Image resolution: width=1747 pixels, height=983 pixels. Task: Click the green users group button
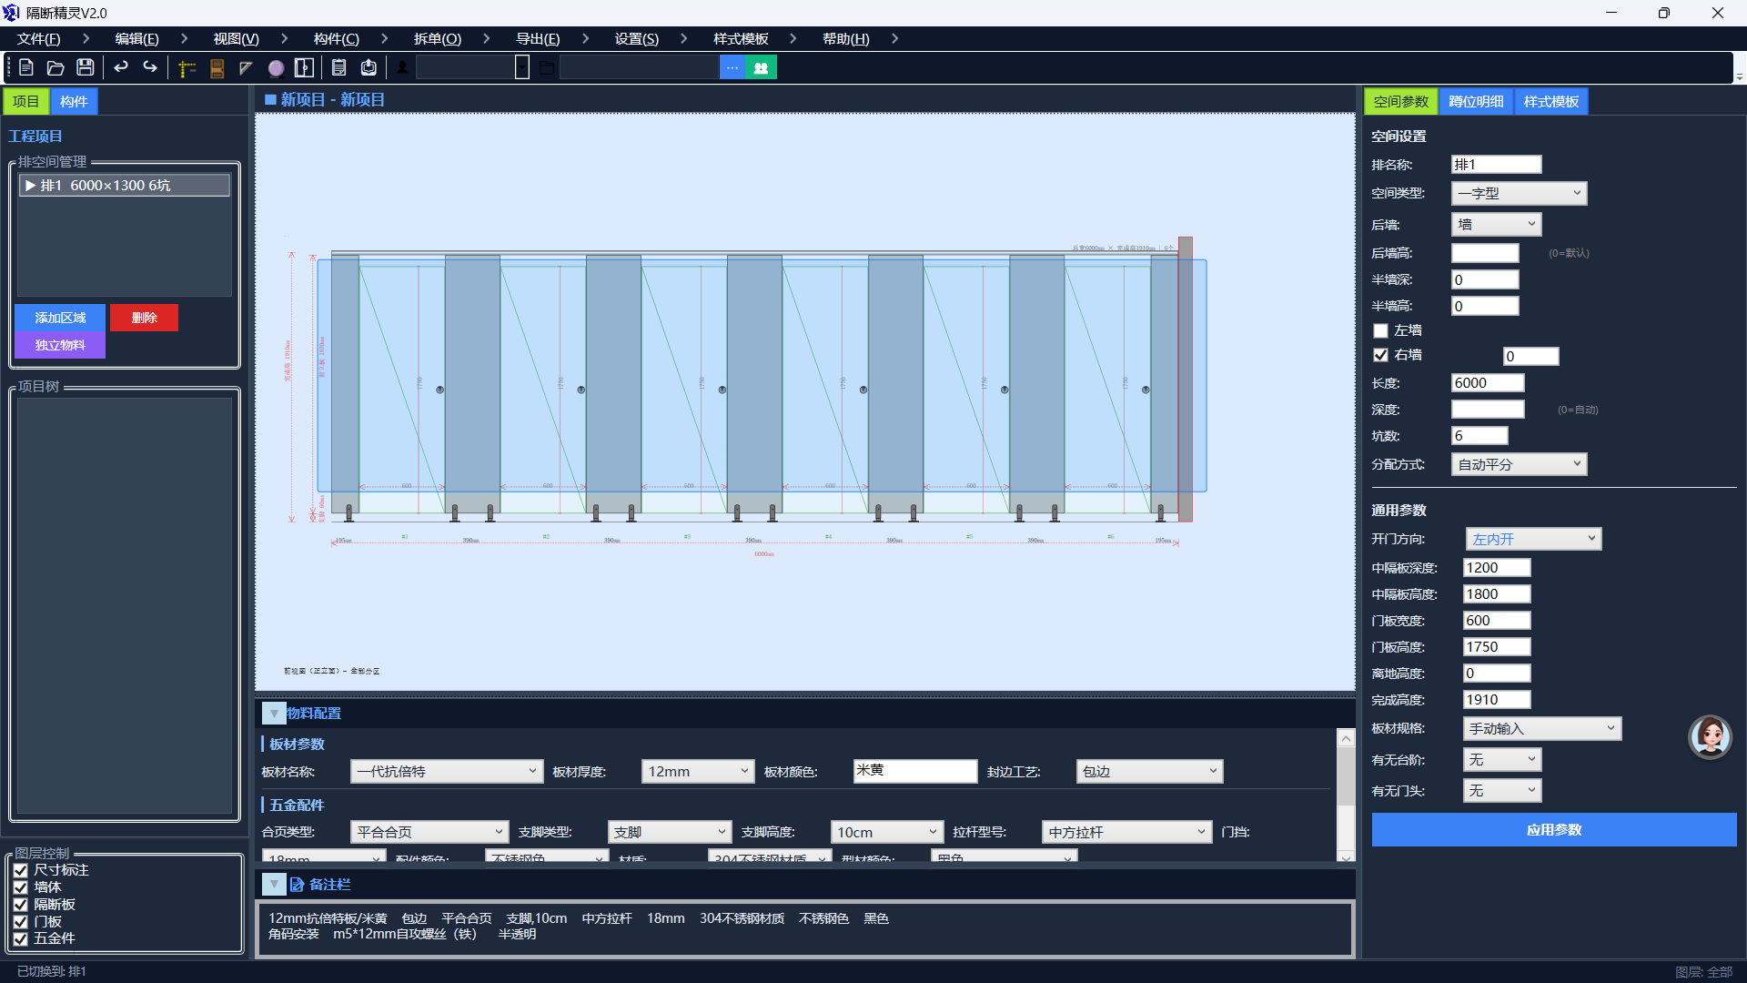pyautogui.click(x=762, y=68)
